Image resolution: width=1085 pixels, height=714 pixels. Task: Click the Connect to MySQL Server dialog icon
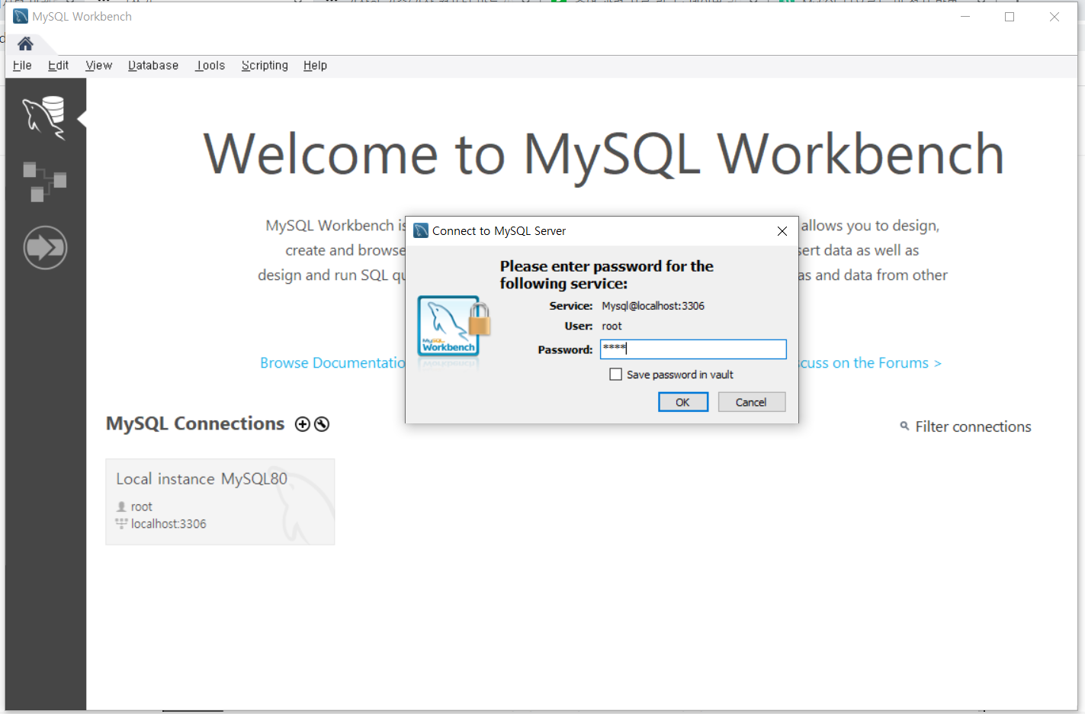coord(421,230)
